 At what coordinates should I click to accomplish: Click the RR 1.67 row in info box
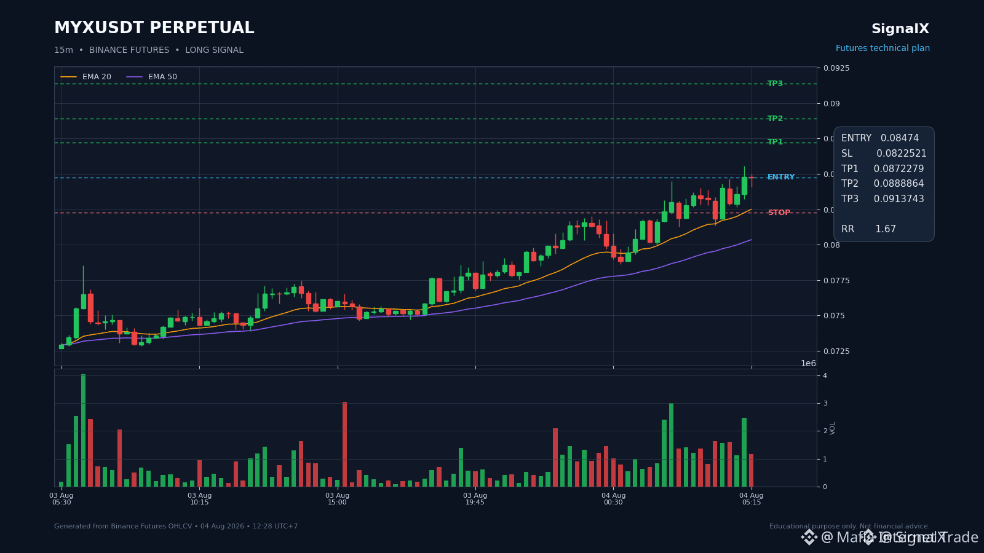pyautogui.click(x=868, y=229)
